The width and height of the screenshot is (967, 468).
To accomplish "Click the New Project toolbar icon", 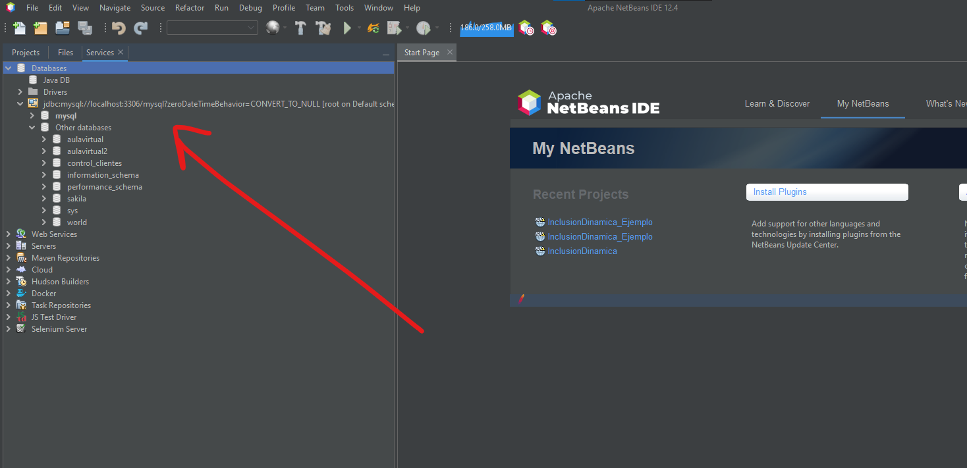I will [x=40, y=28].
